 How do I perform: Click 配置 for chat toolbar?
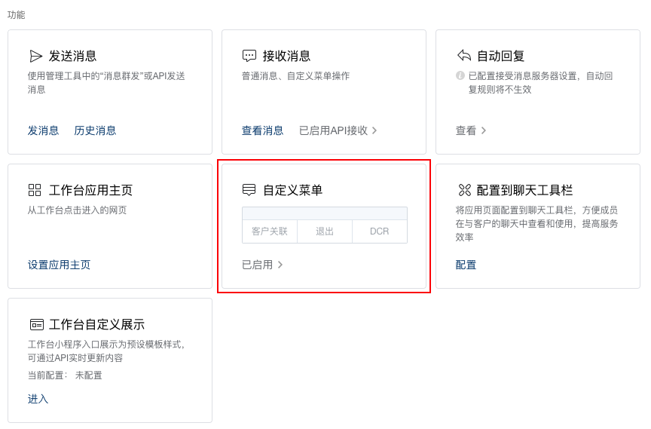[466, 265]
